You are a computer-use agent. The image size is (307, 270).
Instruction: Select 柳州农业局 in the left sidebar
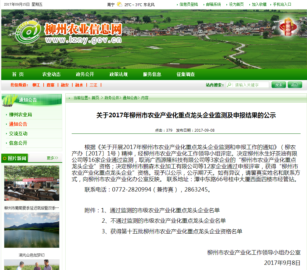pyautogui.click(x=20, y=115)
